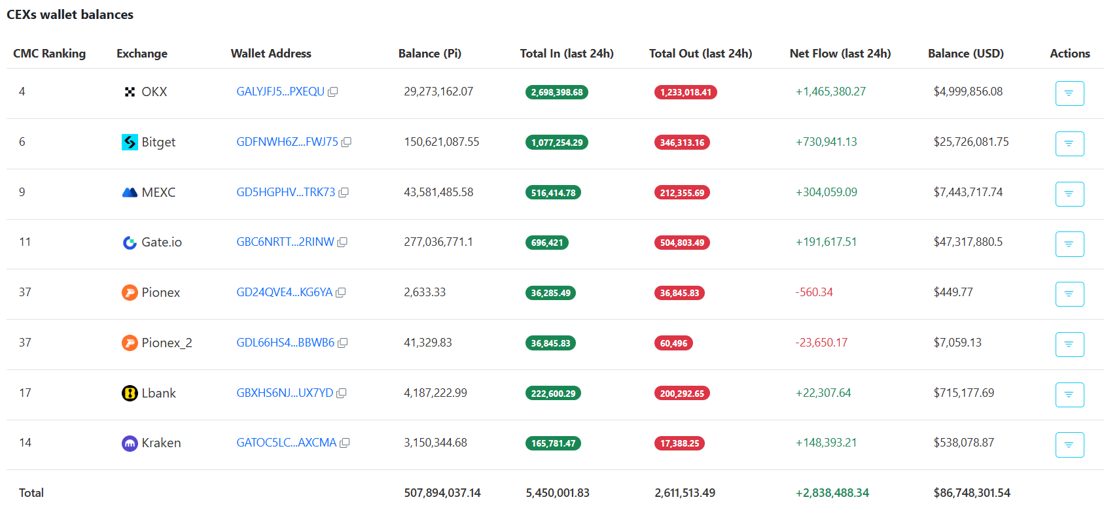Copy the Kraken wallet address
This screenshot has width=1104, height=508.
pos(345,443)
